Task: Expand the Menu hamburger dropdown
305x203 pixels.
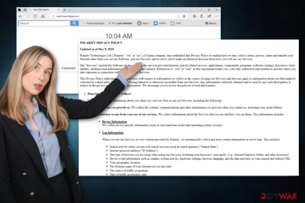Action: click(210, 23)
